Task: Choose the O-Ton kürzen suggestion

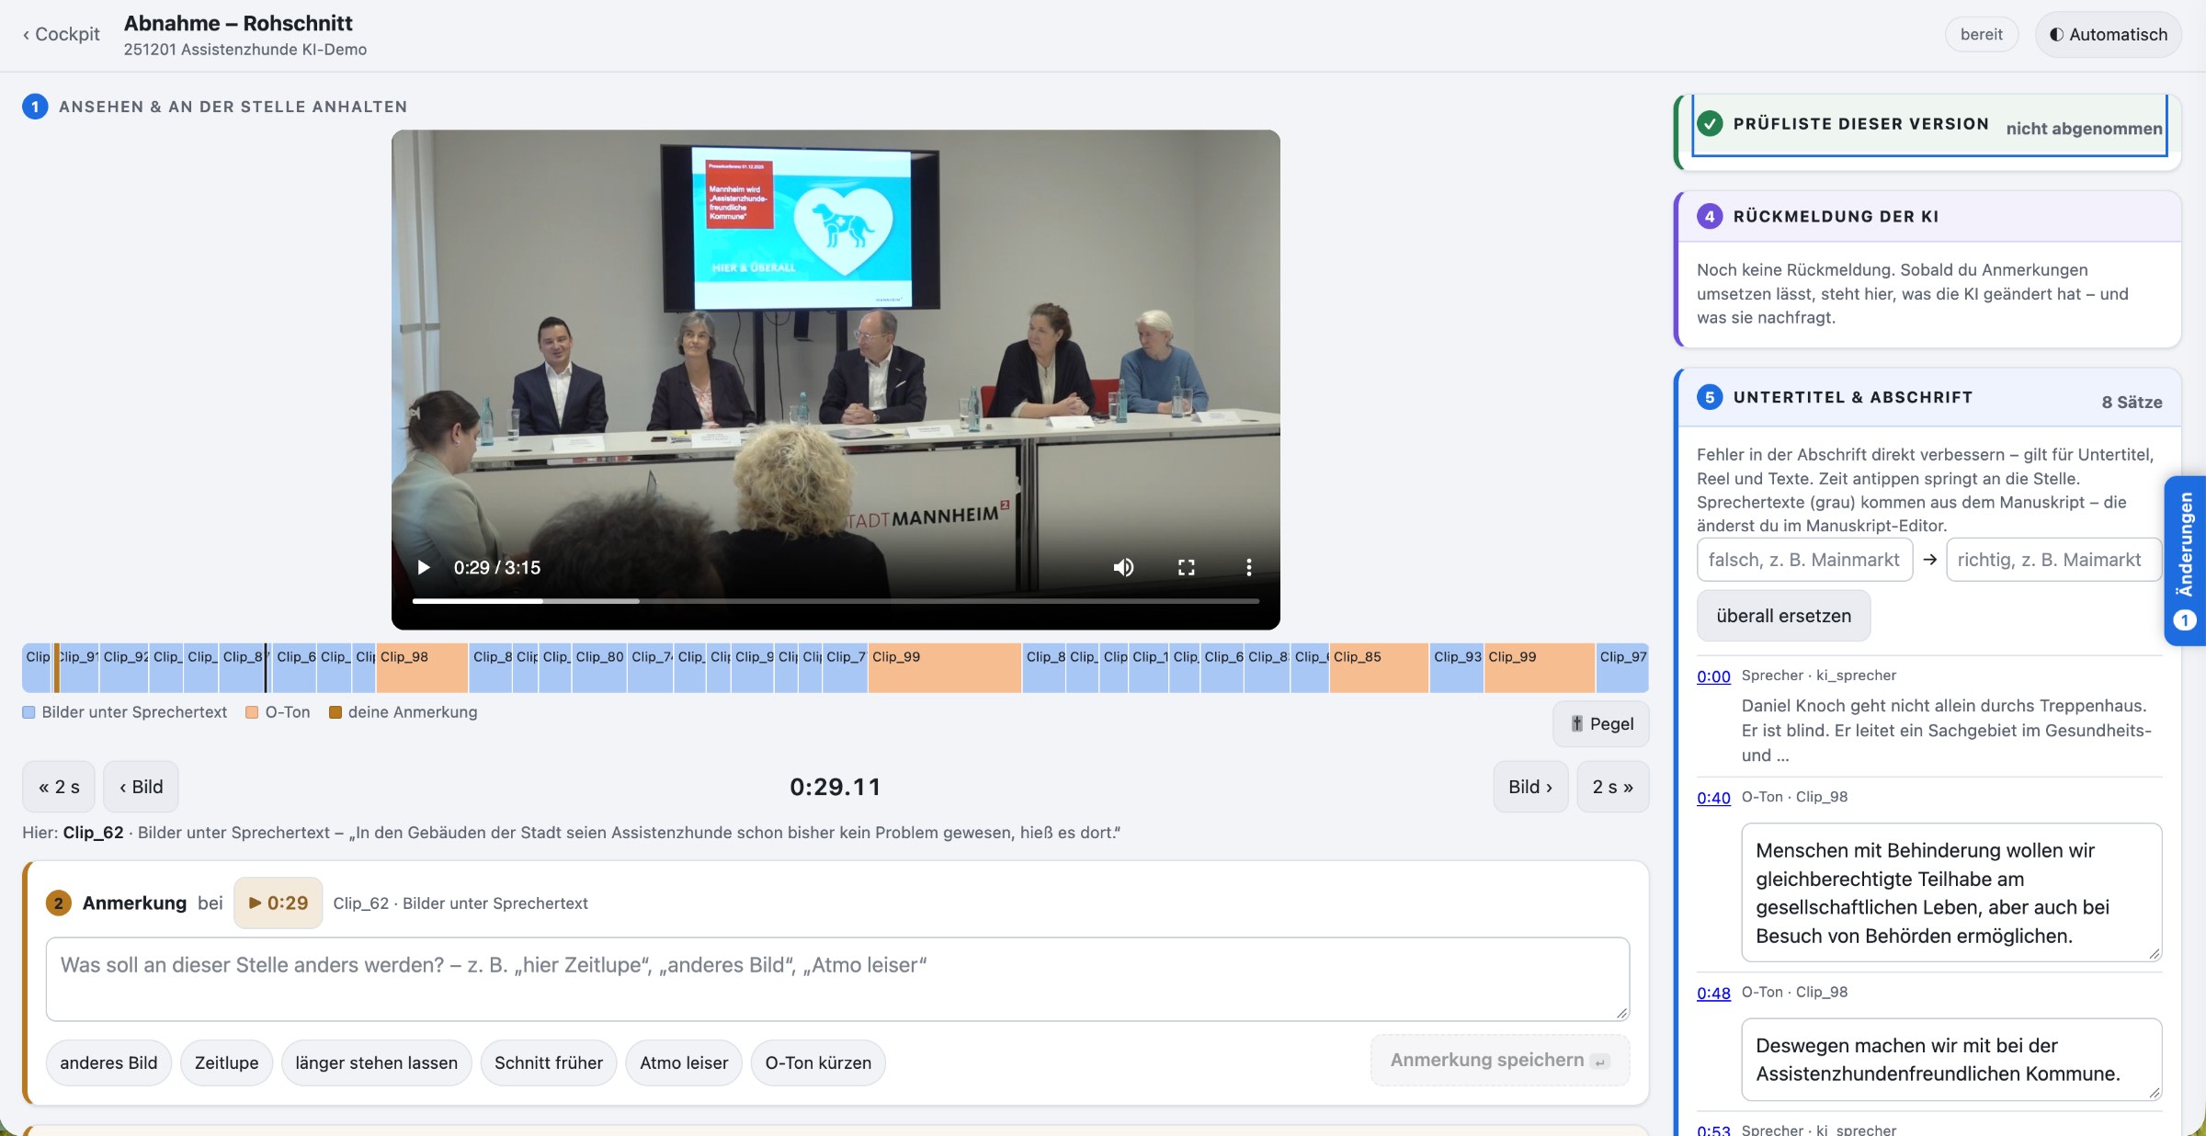Action: point(818,1062)
